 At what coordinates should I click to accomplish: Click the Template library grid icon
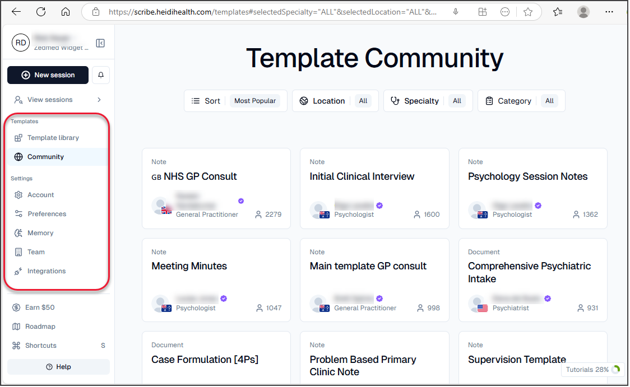18,138
